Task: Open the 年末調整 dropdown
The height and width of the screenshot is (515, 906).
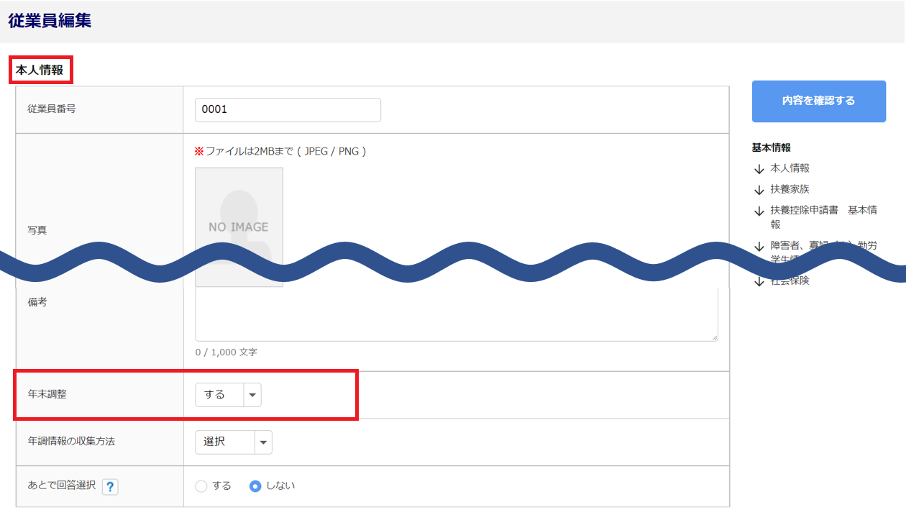Action: coord(228,395)
